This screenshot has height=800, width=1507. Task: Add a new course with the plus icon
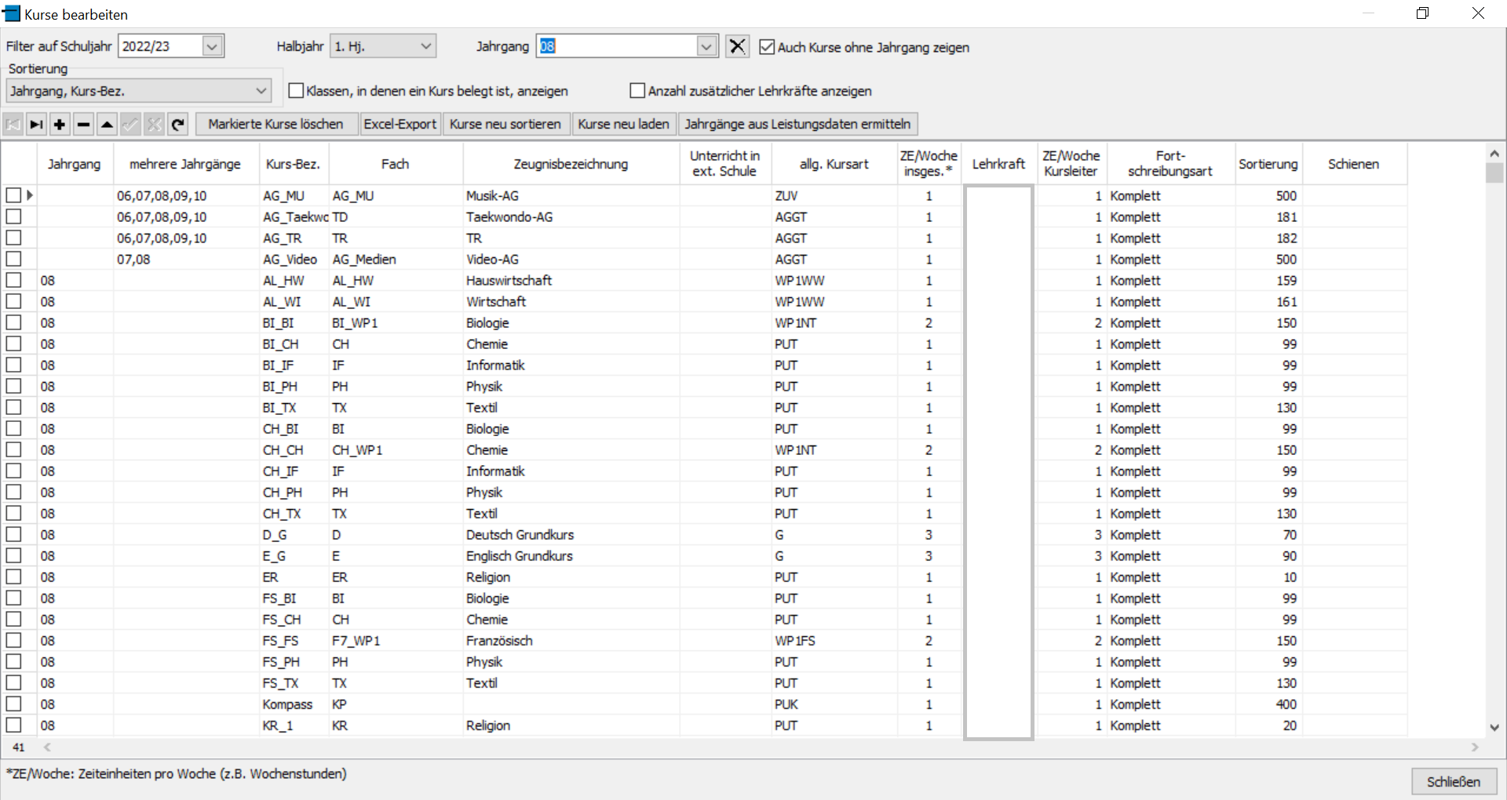[x=60, y=124]
